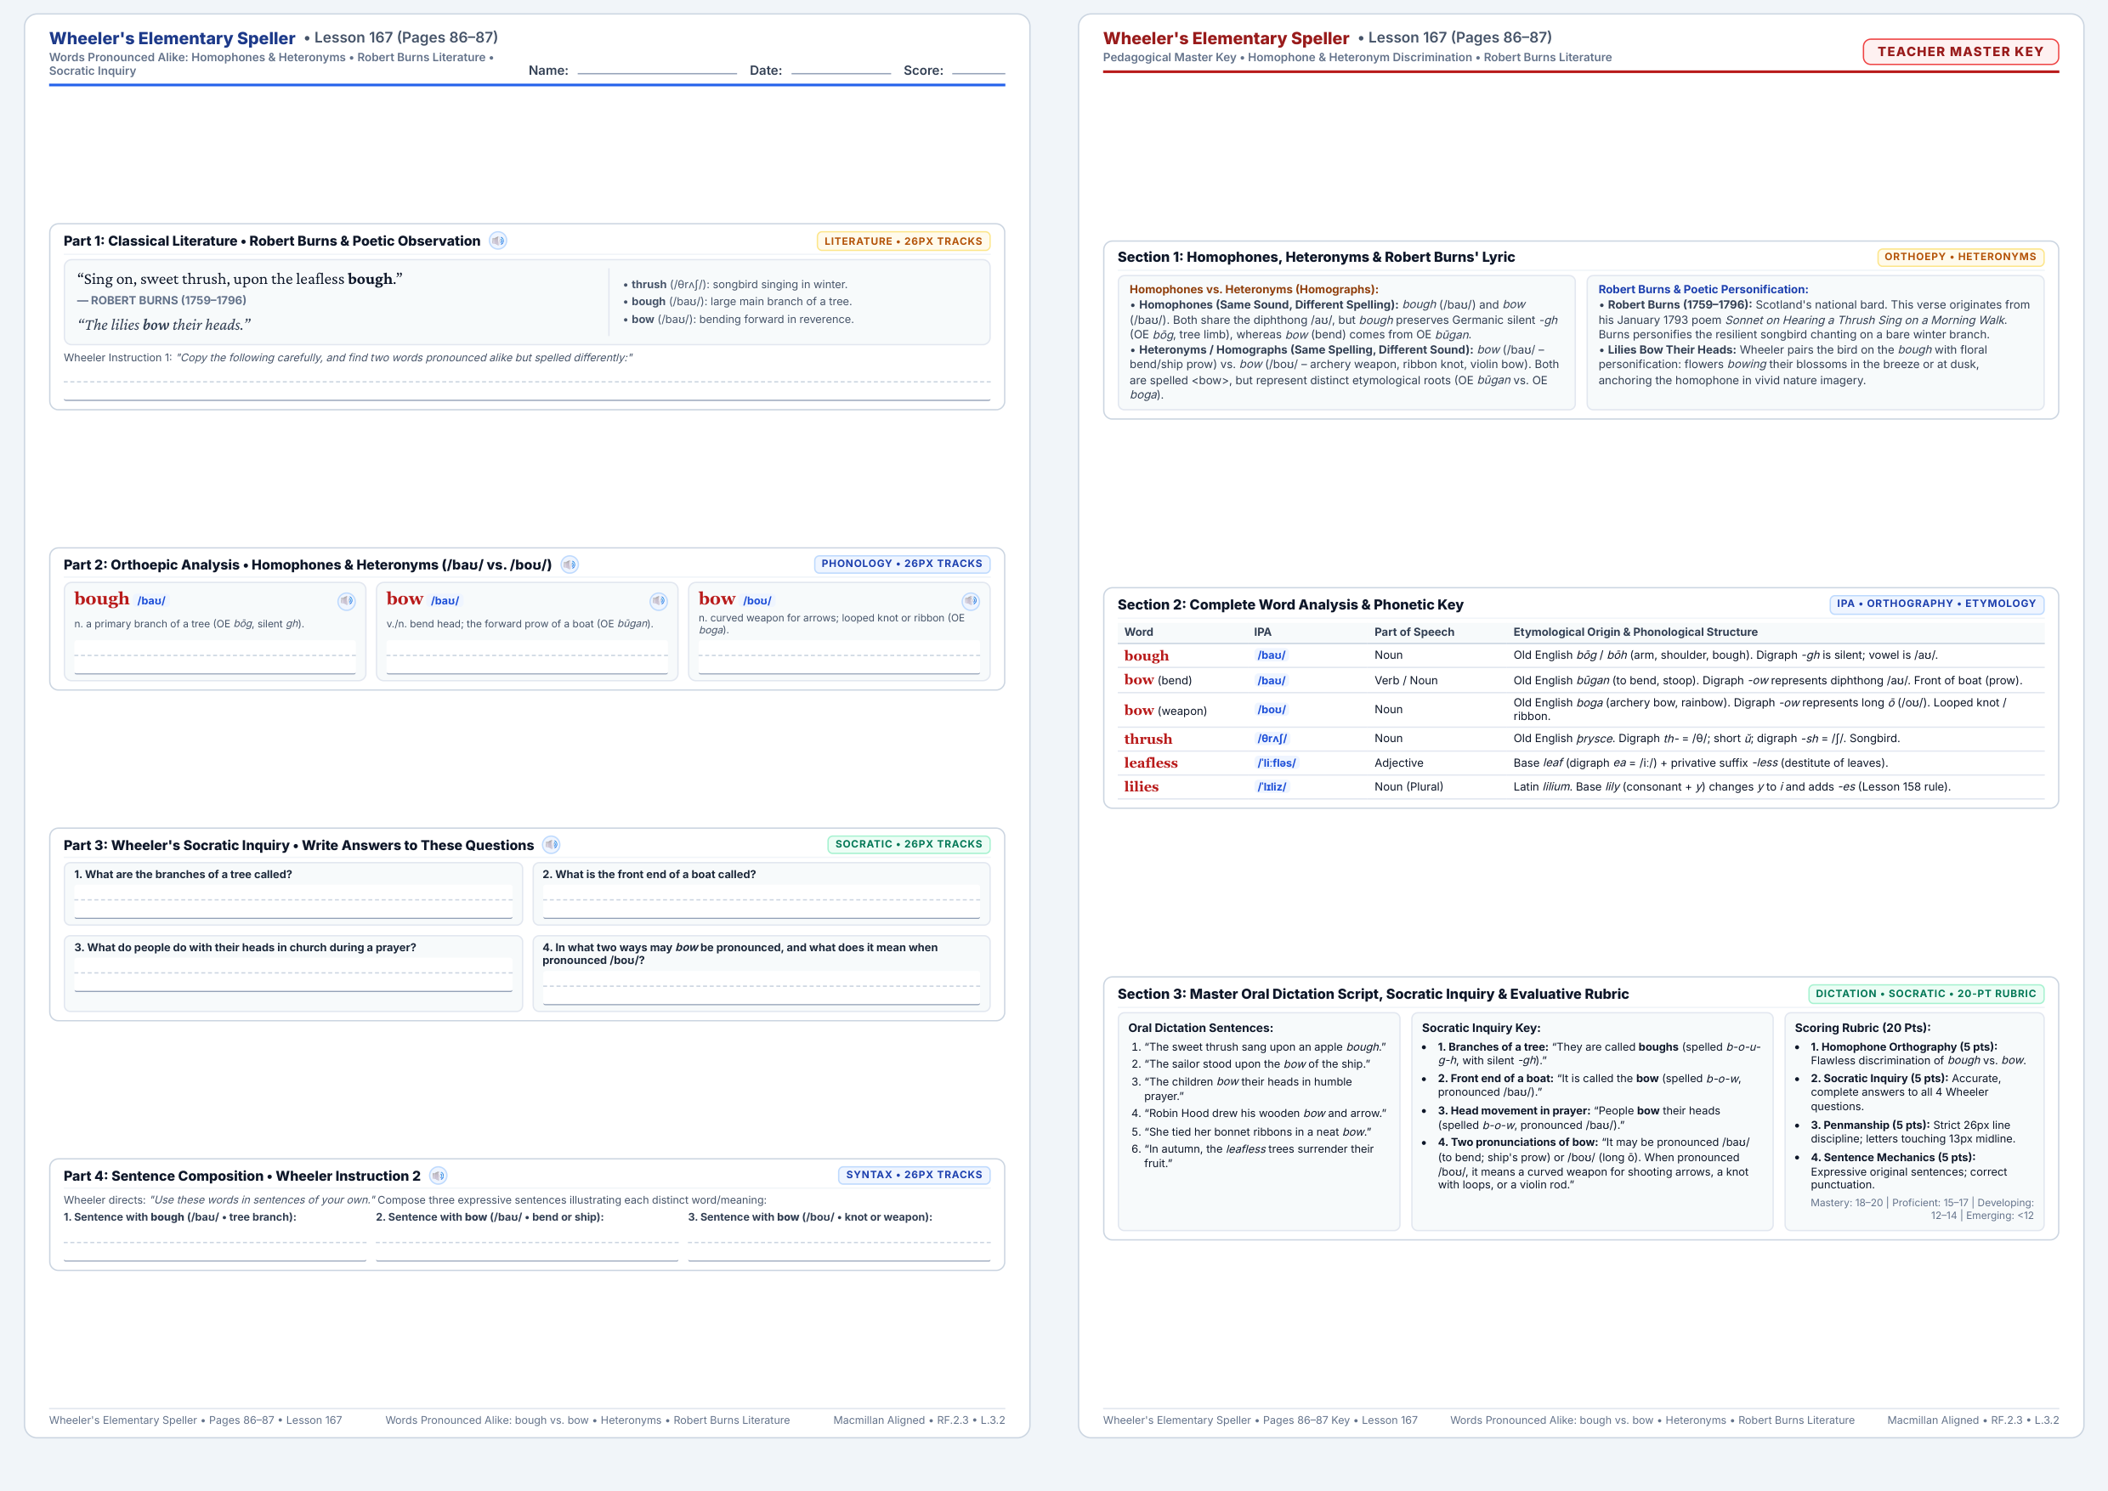The height and width of the screenshot is (1491, 2108).
Task: Play audio for Part 1 Classical Literature heading
Action: (497, 241)
